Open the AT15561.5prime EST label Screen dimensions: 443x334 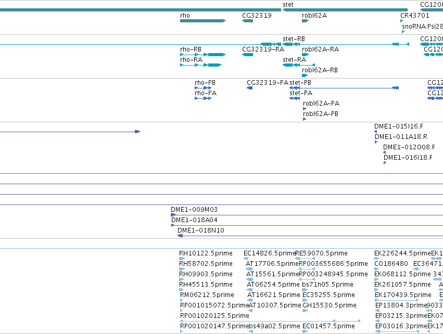[x=272, y=274]
